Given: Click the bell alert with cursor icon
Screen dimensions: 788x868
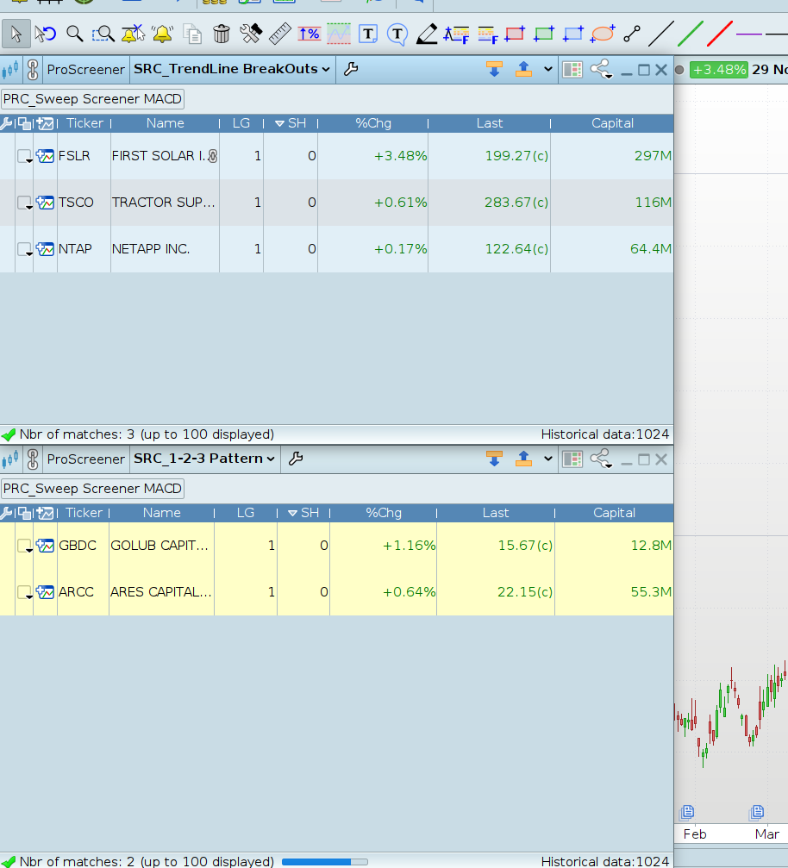Looking at the screenshot, I should [133, 34].
